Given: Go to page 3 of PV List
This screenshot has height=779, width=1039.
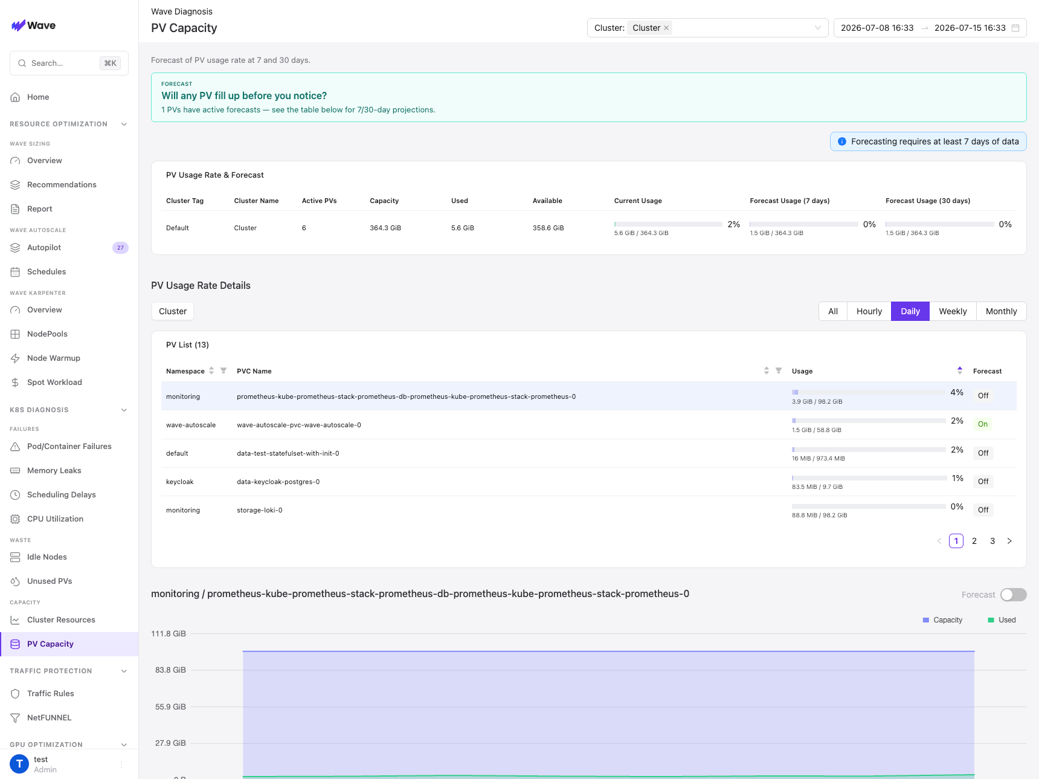Looking at the screenshot, I should tap(992, 541).
